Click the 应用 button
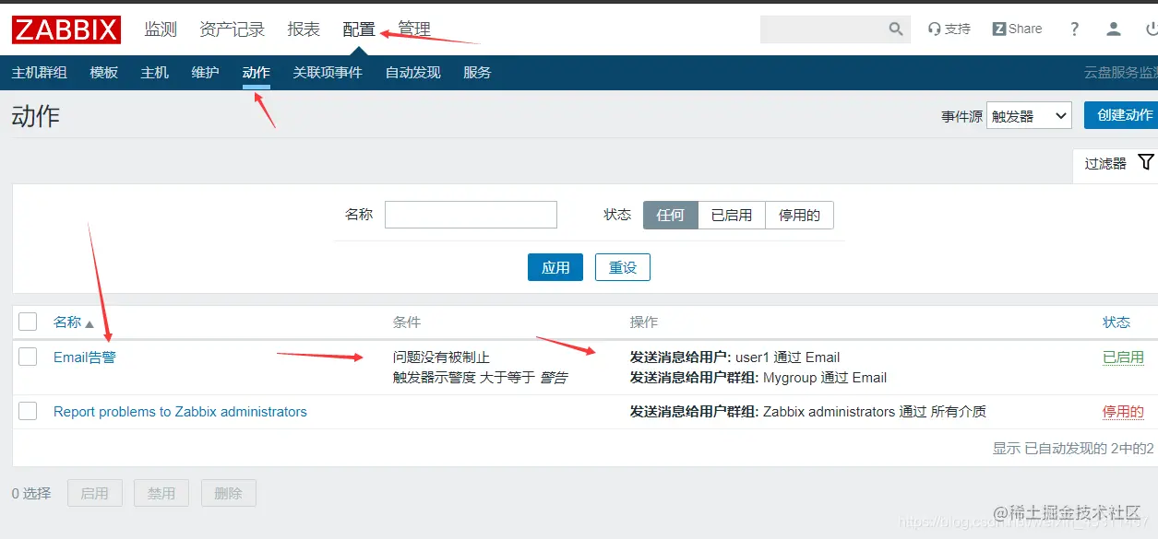The image size is (1158, 539). [555, 267]
